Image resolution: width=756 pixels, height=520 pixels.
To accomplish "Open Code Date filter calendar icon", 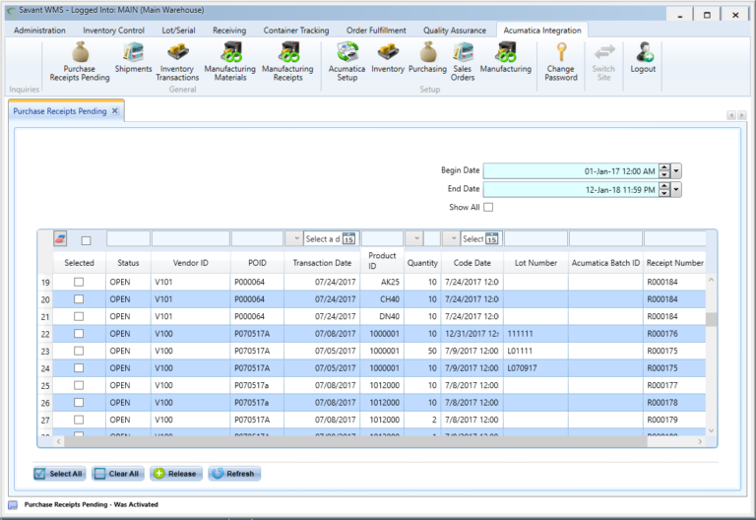I will click(492, 238).
